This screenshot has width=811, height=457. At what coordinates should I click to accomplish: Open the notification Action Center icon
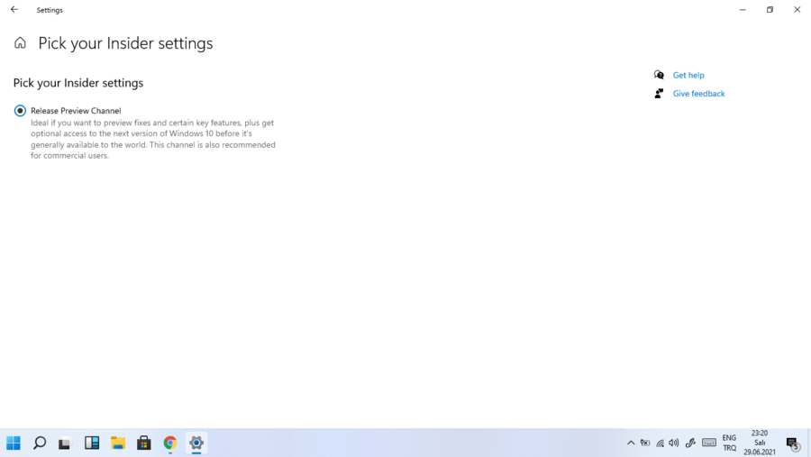792,443
